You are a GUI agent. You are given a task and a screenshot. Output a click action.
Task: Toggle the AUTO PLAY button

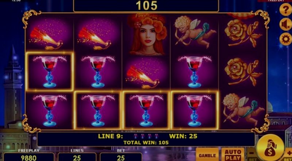(233, 154)
